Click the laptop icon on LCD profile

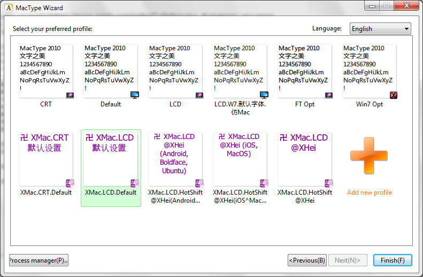[x=199, y=95]
